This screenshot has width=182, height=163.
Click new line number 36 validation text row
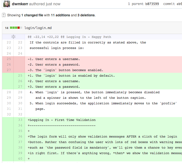pyautogui.click(x=20, y=136)
